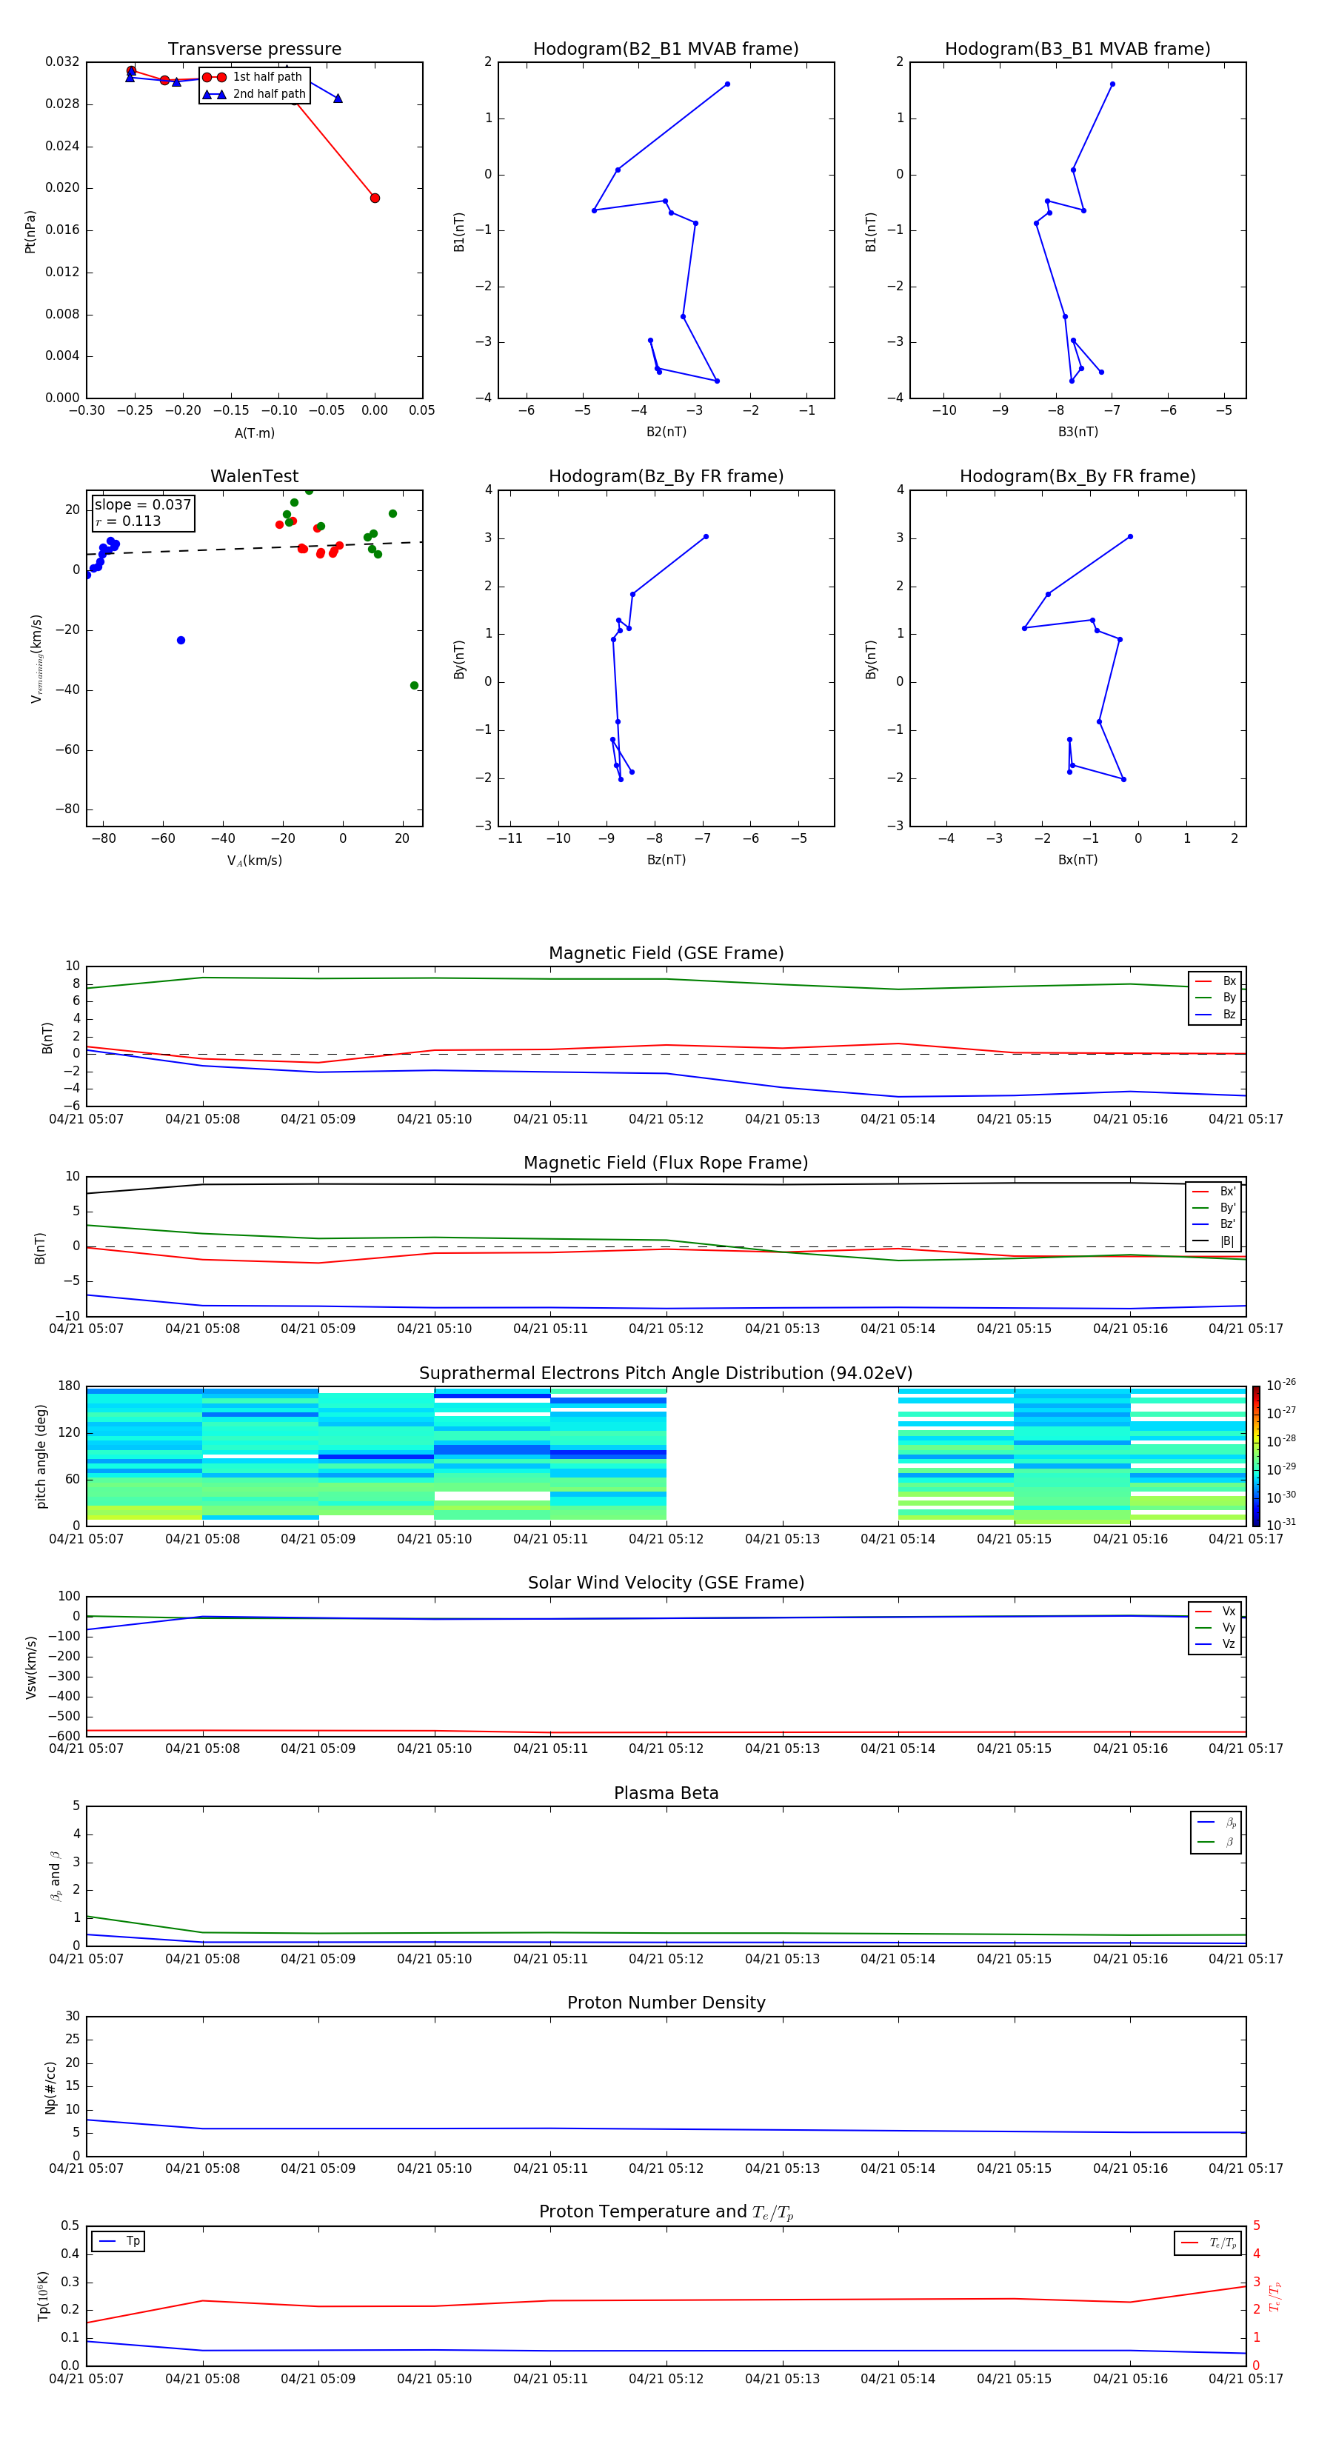1333x2444 pixels.
Task: Click the "Pt(nPa)" y-axis label
Action: (x=30, y=232)
